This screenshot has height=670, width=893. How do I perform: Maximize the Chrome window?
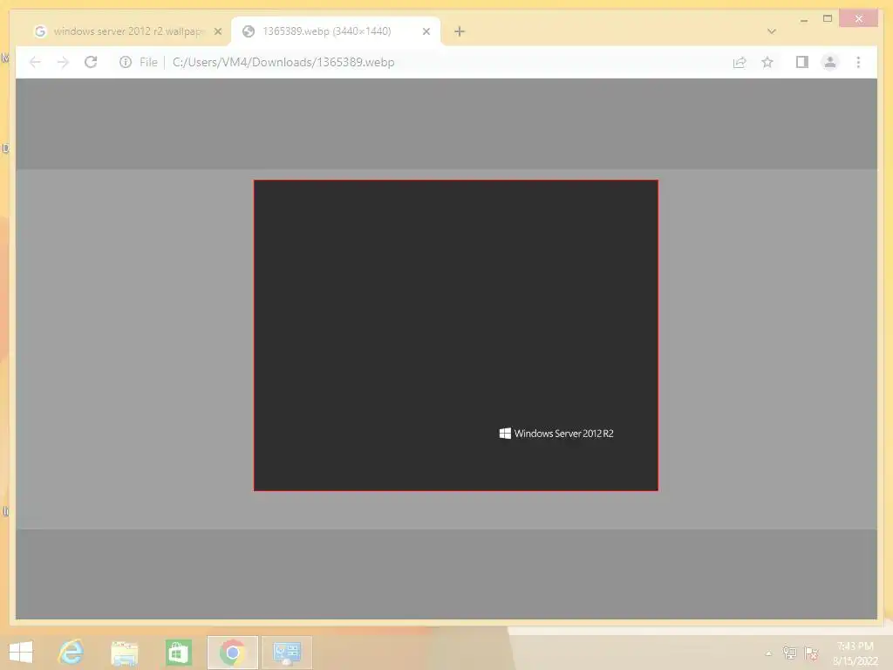click(828, 19)
